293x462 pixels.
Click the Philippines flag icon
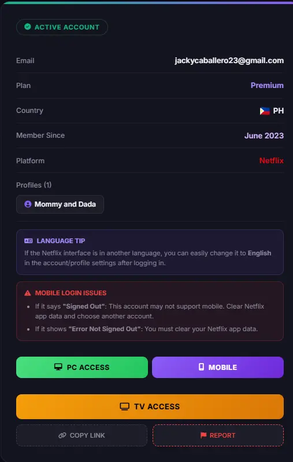(265, 111)
